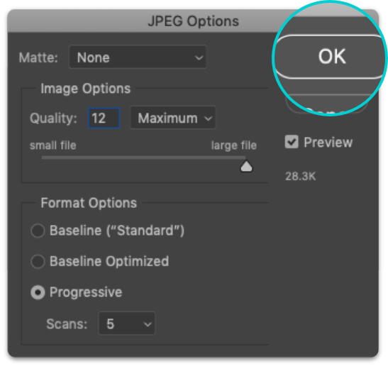Click the chevron arrow beside Maximum
Image resolution: width=388 pixels, height=366 pixels.
[209, 118]
